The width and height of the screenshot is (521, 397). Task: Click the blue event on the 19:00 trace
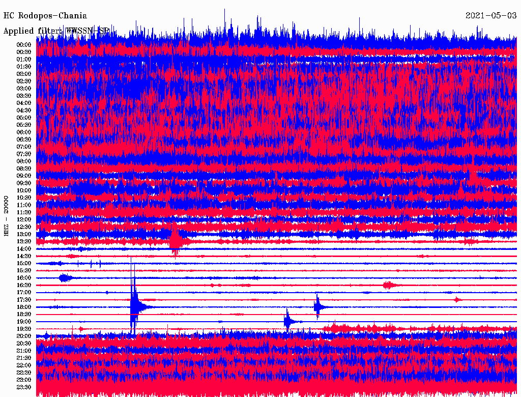click(288, 321)
